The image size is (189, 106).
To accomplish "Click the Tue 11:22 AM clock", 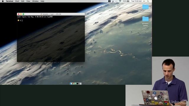I will tap(136, 1).
